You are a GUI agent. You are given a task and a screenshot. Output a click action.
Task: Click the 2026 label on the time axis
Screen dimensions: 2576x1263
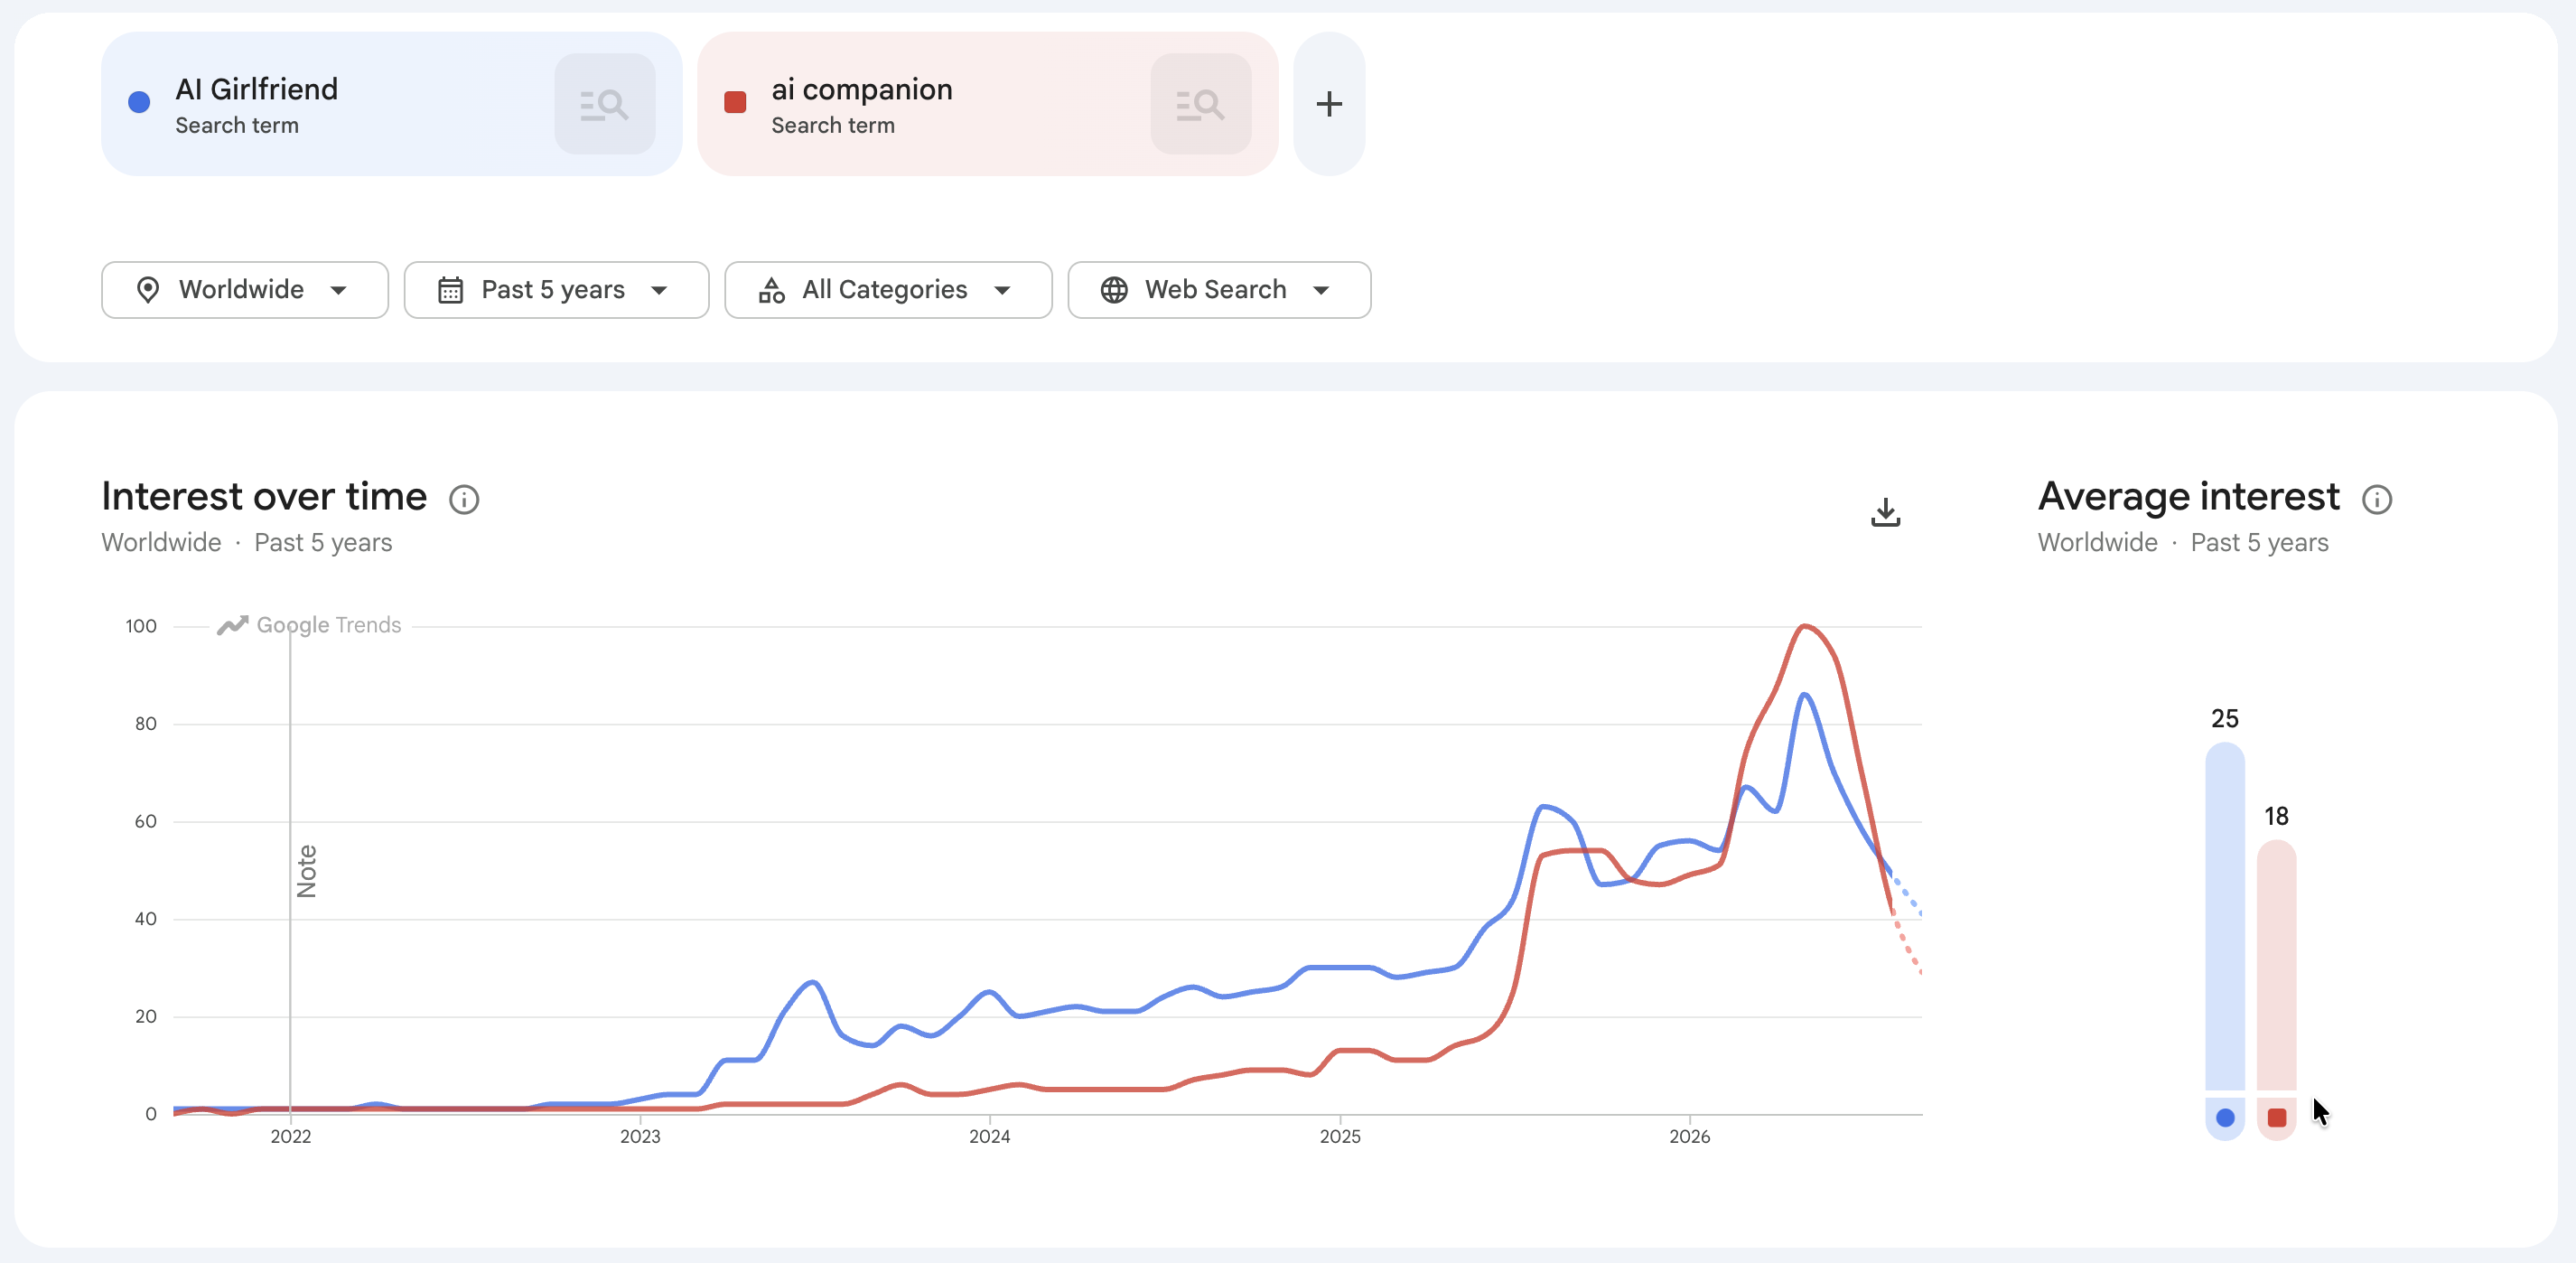(1689, 1136)
